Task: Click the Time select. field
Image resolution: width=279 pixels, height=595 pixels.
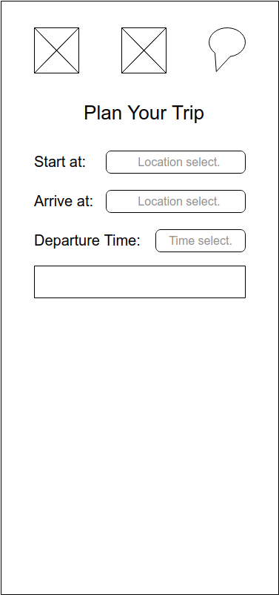Action: [x=201, y=240]
